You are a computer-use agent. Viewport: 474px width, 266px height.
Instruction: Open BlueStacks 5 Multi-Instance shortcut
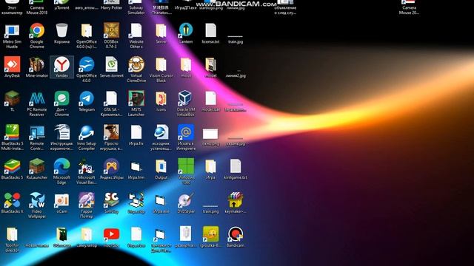(12, 137)
